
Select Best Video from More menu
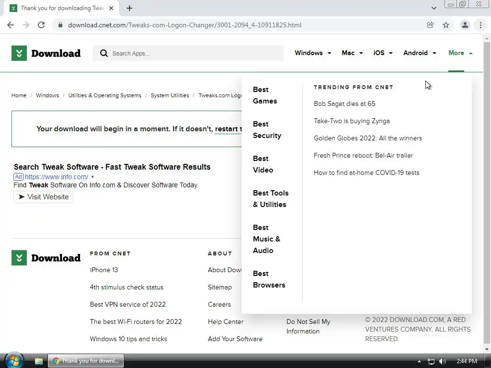[263, 164]
